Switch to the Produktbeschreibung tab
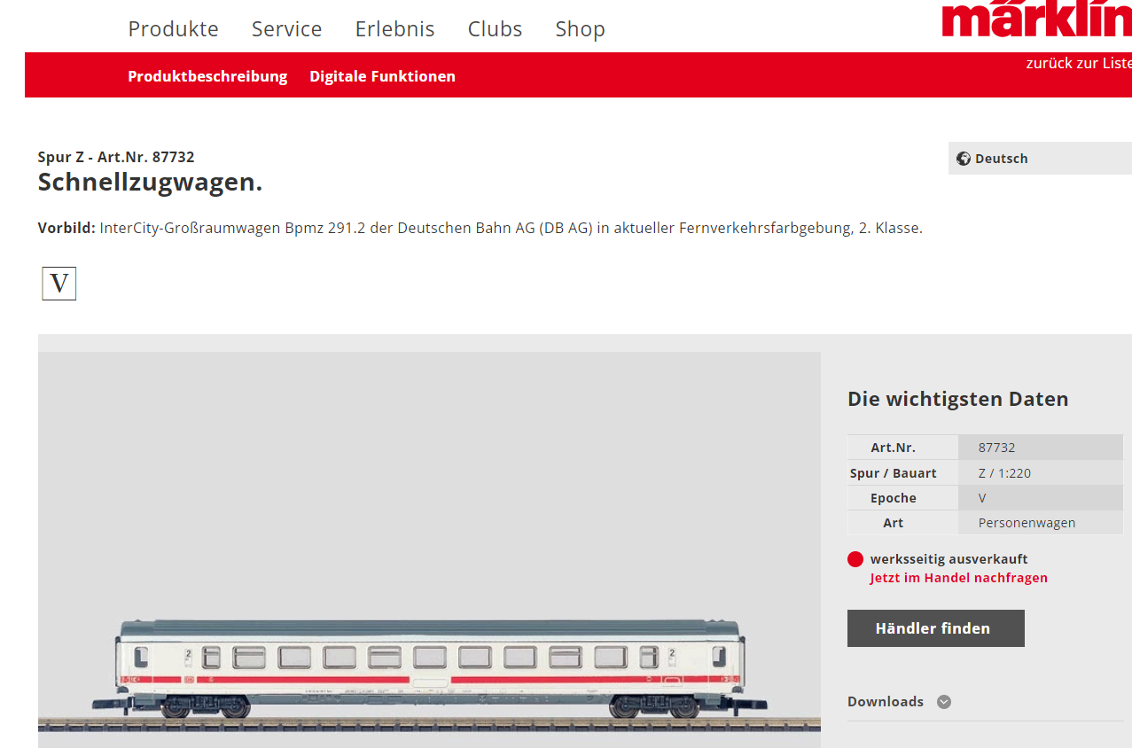This screenshot has width=1132, height=748. coord(207,76)
